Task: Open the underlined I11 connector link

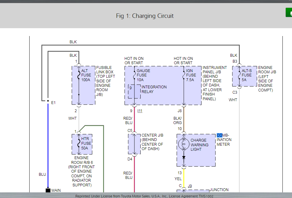Action: click(140, 111)
